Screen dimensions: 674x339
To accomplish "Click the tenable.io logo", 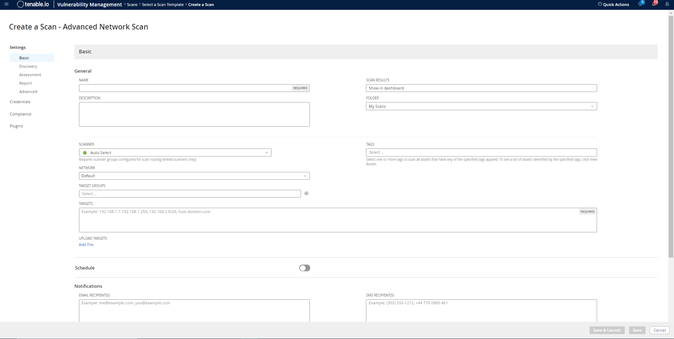I will 33,5.
